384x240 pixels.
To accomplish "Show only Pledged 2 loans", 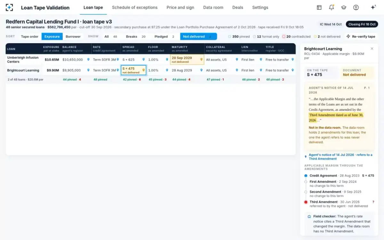I will (164, 36).
